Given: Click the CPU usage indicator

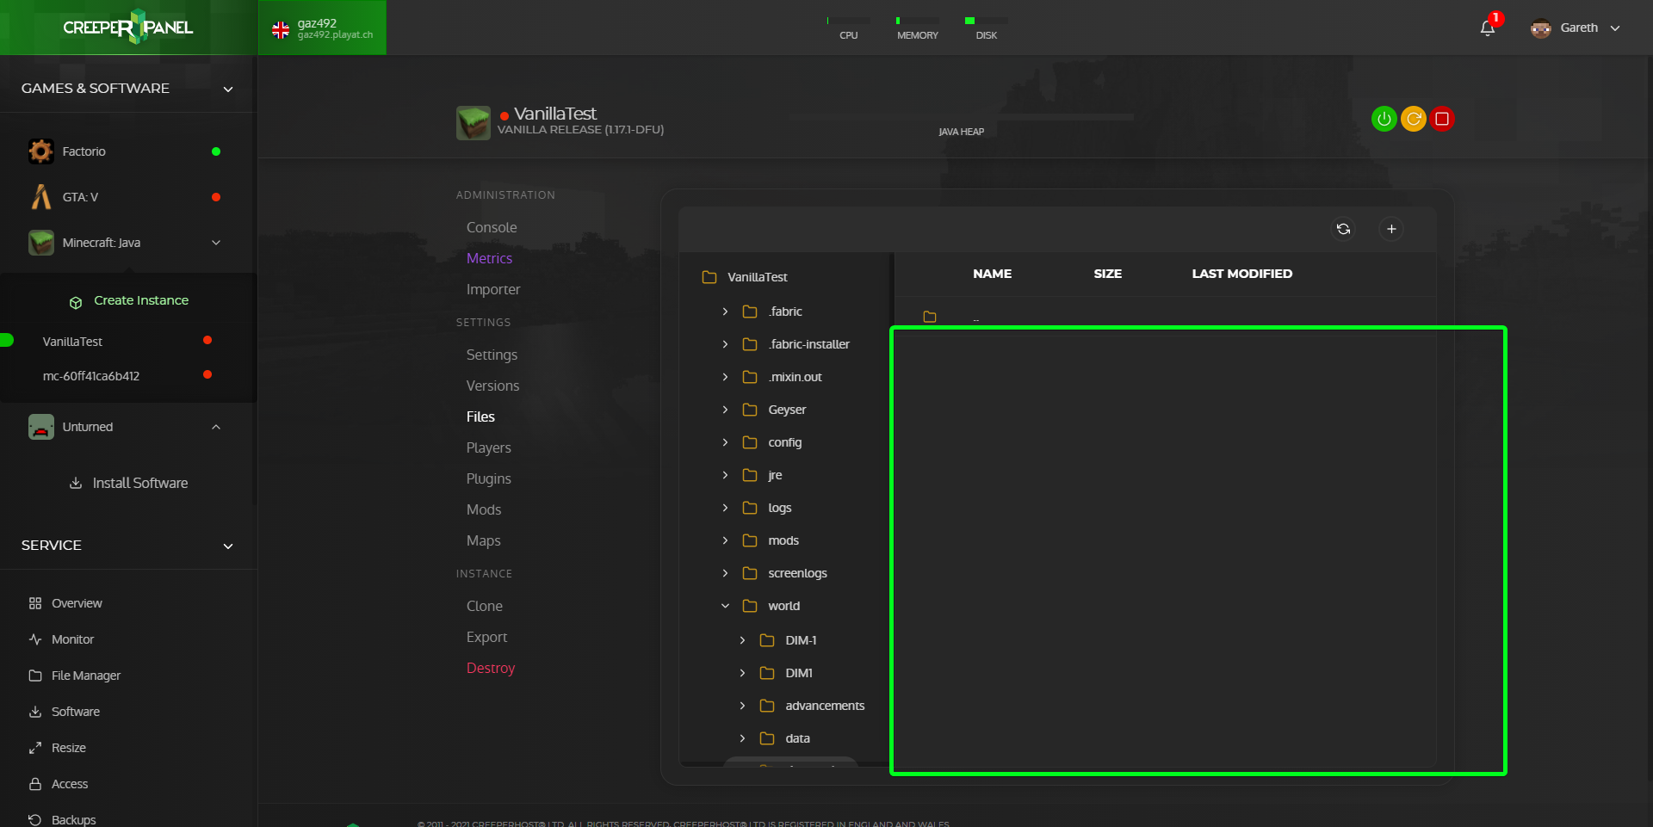Looking at the screenshot, I should coord(849,28).
